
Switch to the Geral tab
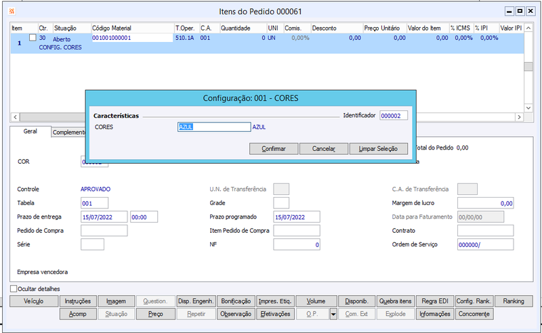point(30,131)
